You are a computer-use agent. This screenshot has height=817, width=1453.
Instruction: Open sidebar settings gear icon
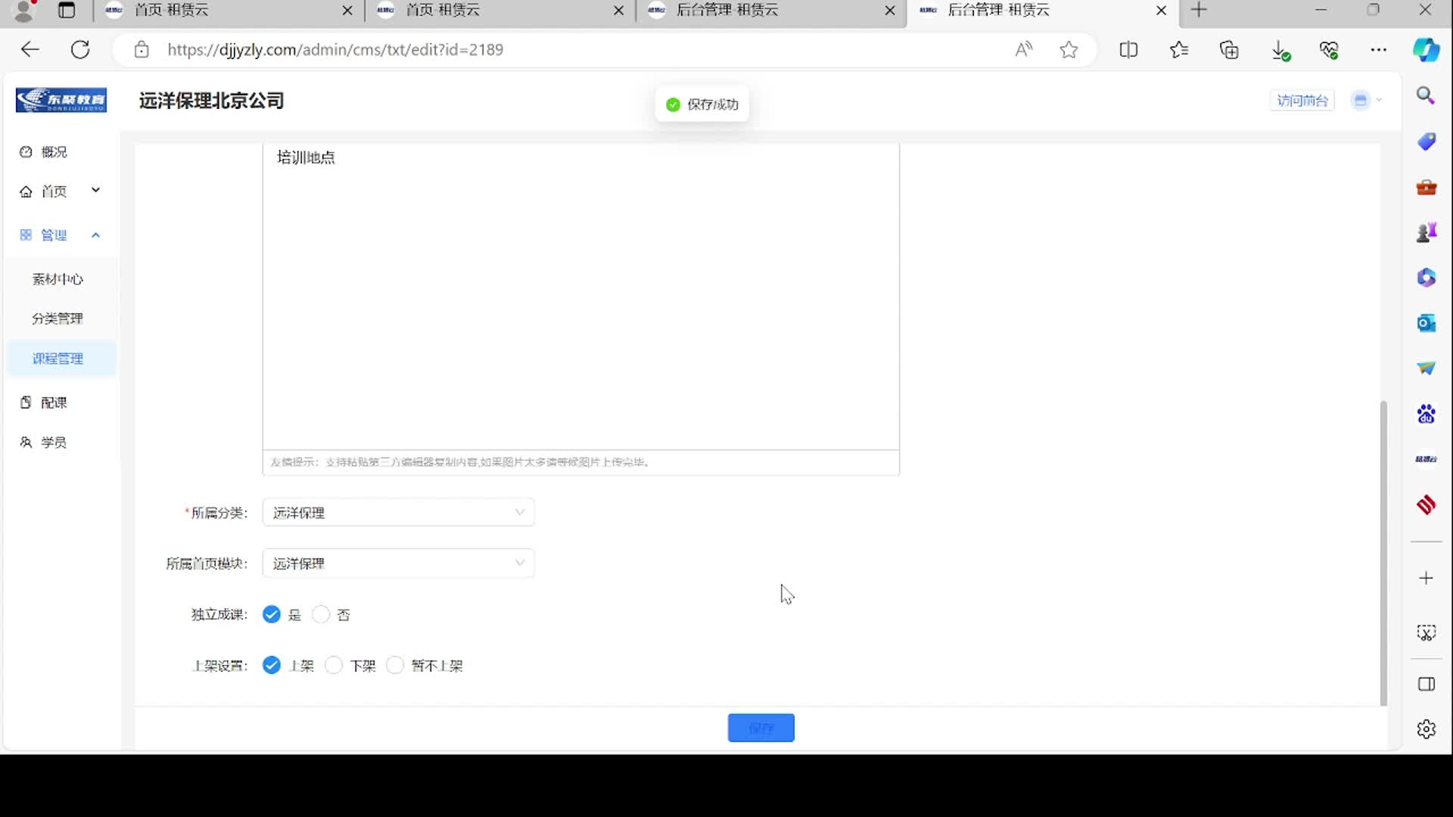click(1427, 729)
